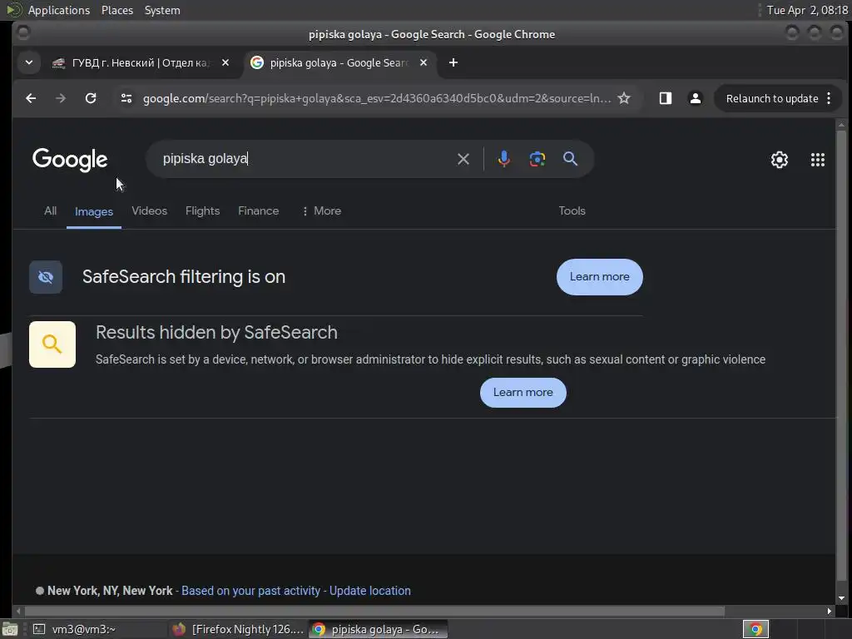Click the Chrome workspace switcher icon
Viewport: 852px width, 639px height.
pyautogui.click(x=755, y=629)
